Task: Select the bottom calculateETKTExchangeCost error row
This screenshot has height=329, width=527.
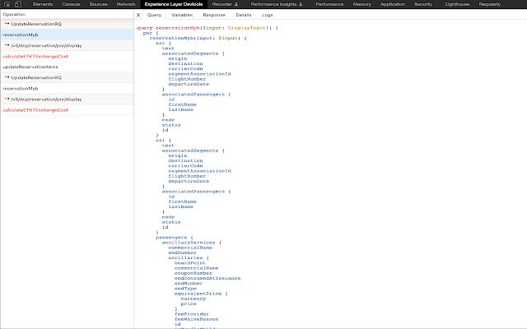Action: tap(67, 109)
